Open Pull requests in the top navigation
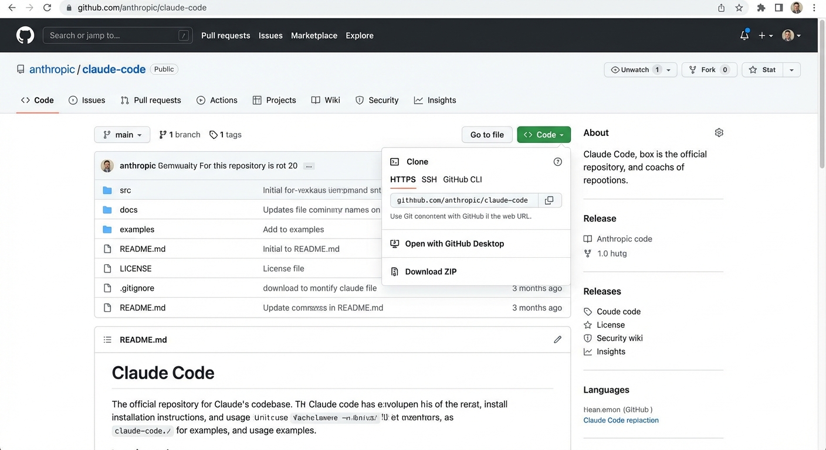Image resolution: width=826 pixels, height=450 pixels. 225,36
